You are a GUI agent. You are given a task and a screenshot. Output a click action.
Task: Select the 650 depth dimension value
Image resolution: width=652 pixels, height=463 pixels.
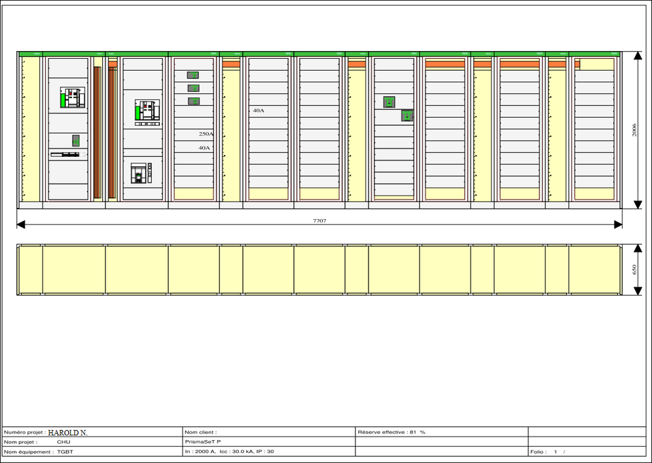coord(634,270)
